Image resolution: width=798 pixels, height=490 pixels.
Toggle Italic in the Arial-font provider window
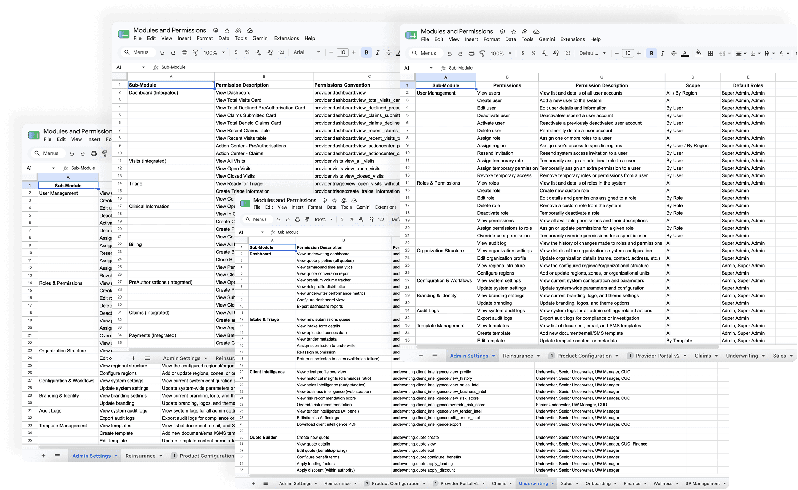(377, 52)
